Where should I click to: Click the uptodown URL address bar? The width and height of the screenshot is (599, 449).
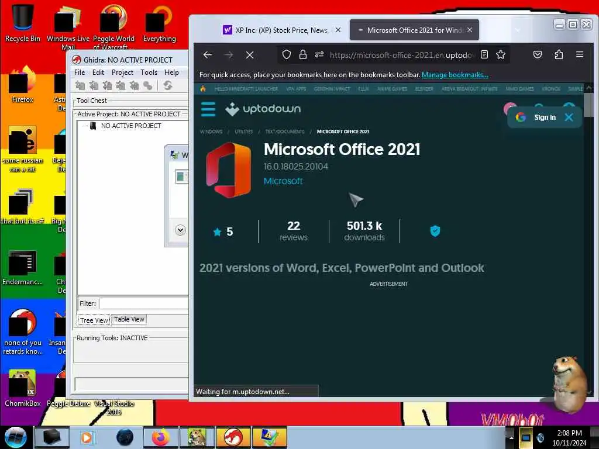click(x=401, y=55)
